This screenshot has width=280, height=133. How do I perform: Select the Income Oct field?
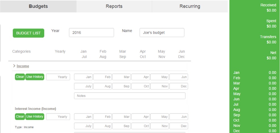pos(141,86)
